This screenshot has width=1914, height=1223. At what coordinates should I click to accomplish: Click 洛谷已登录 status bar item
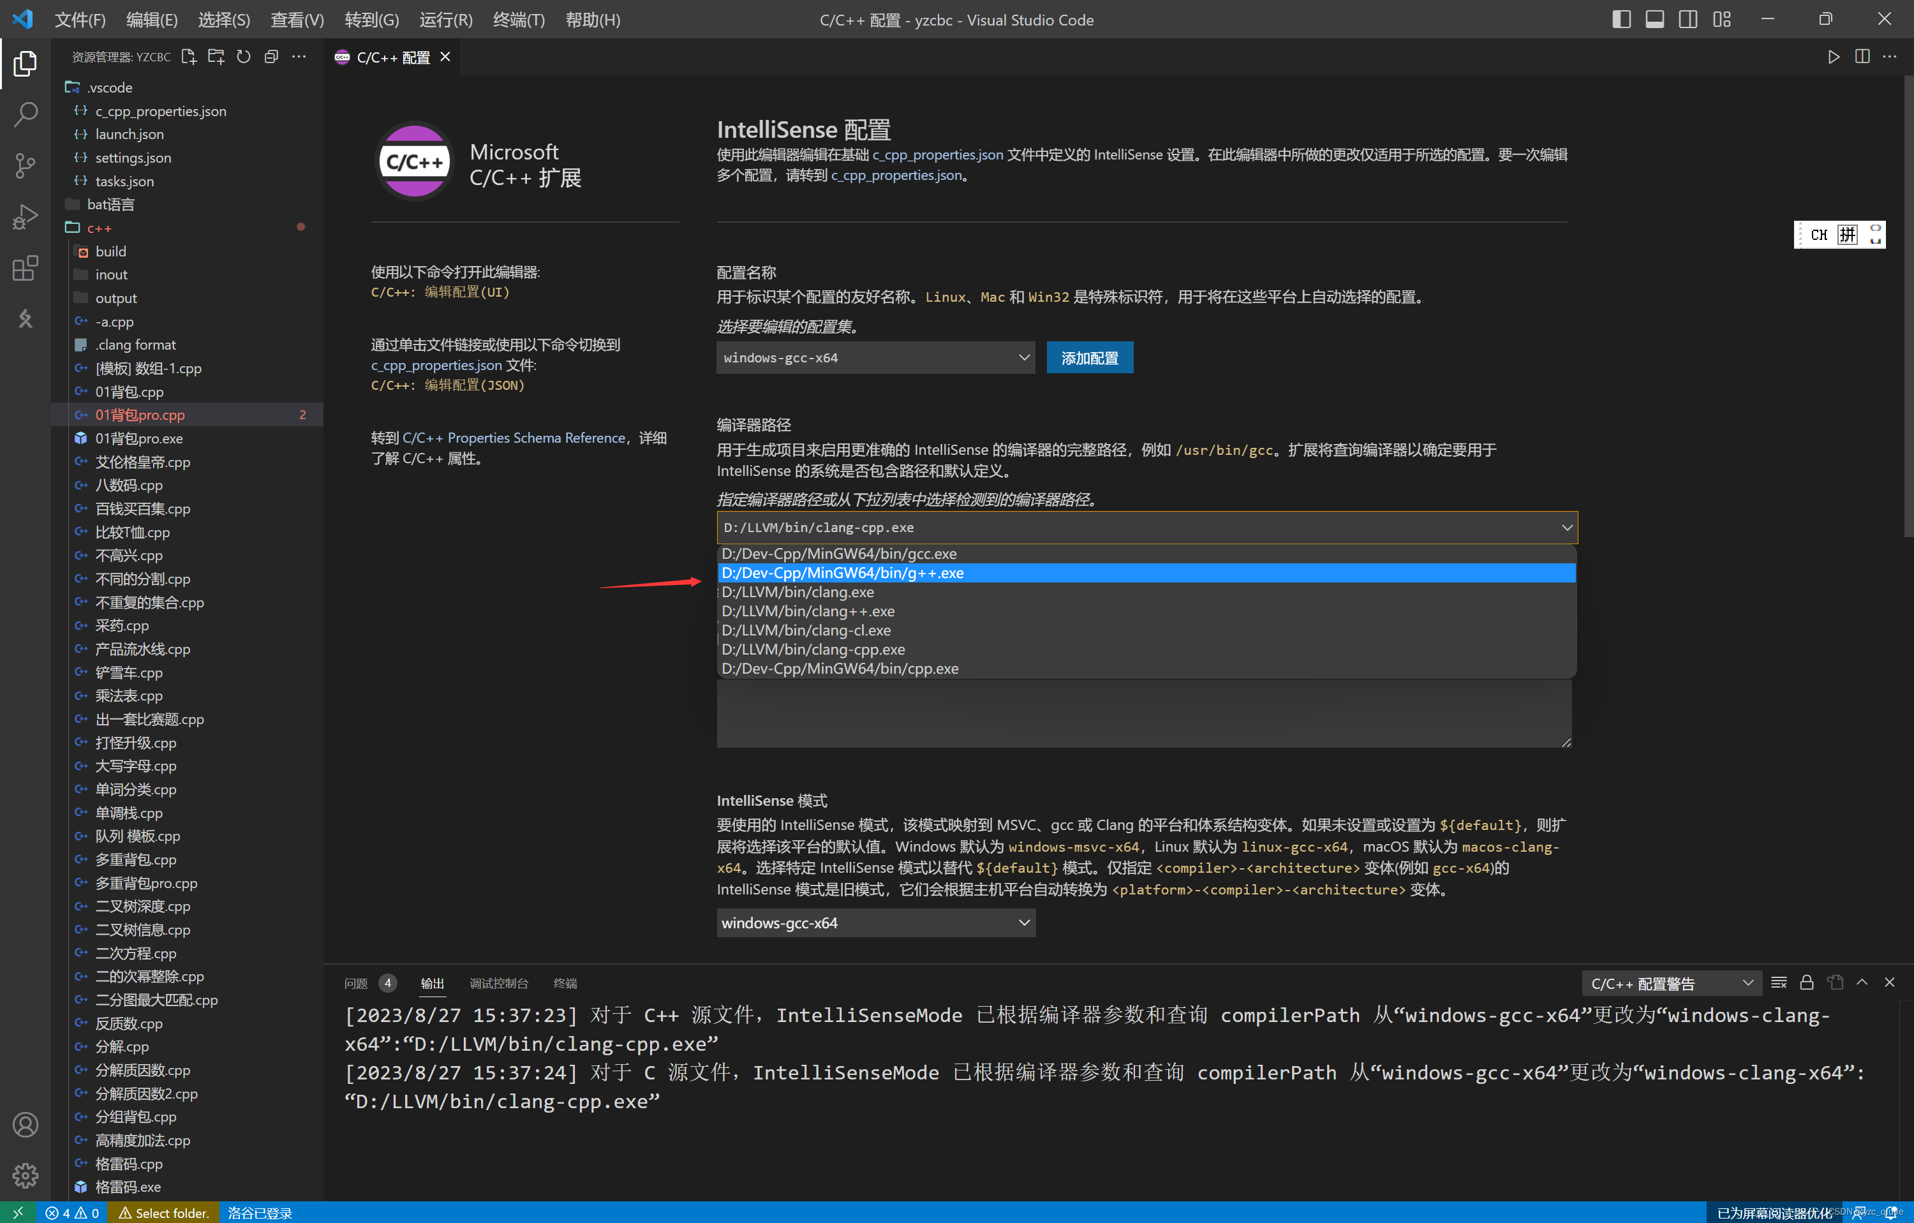pos(260,1213)
